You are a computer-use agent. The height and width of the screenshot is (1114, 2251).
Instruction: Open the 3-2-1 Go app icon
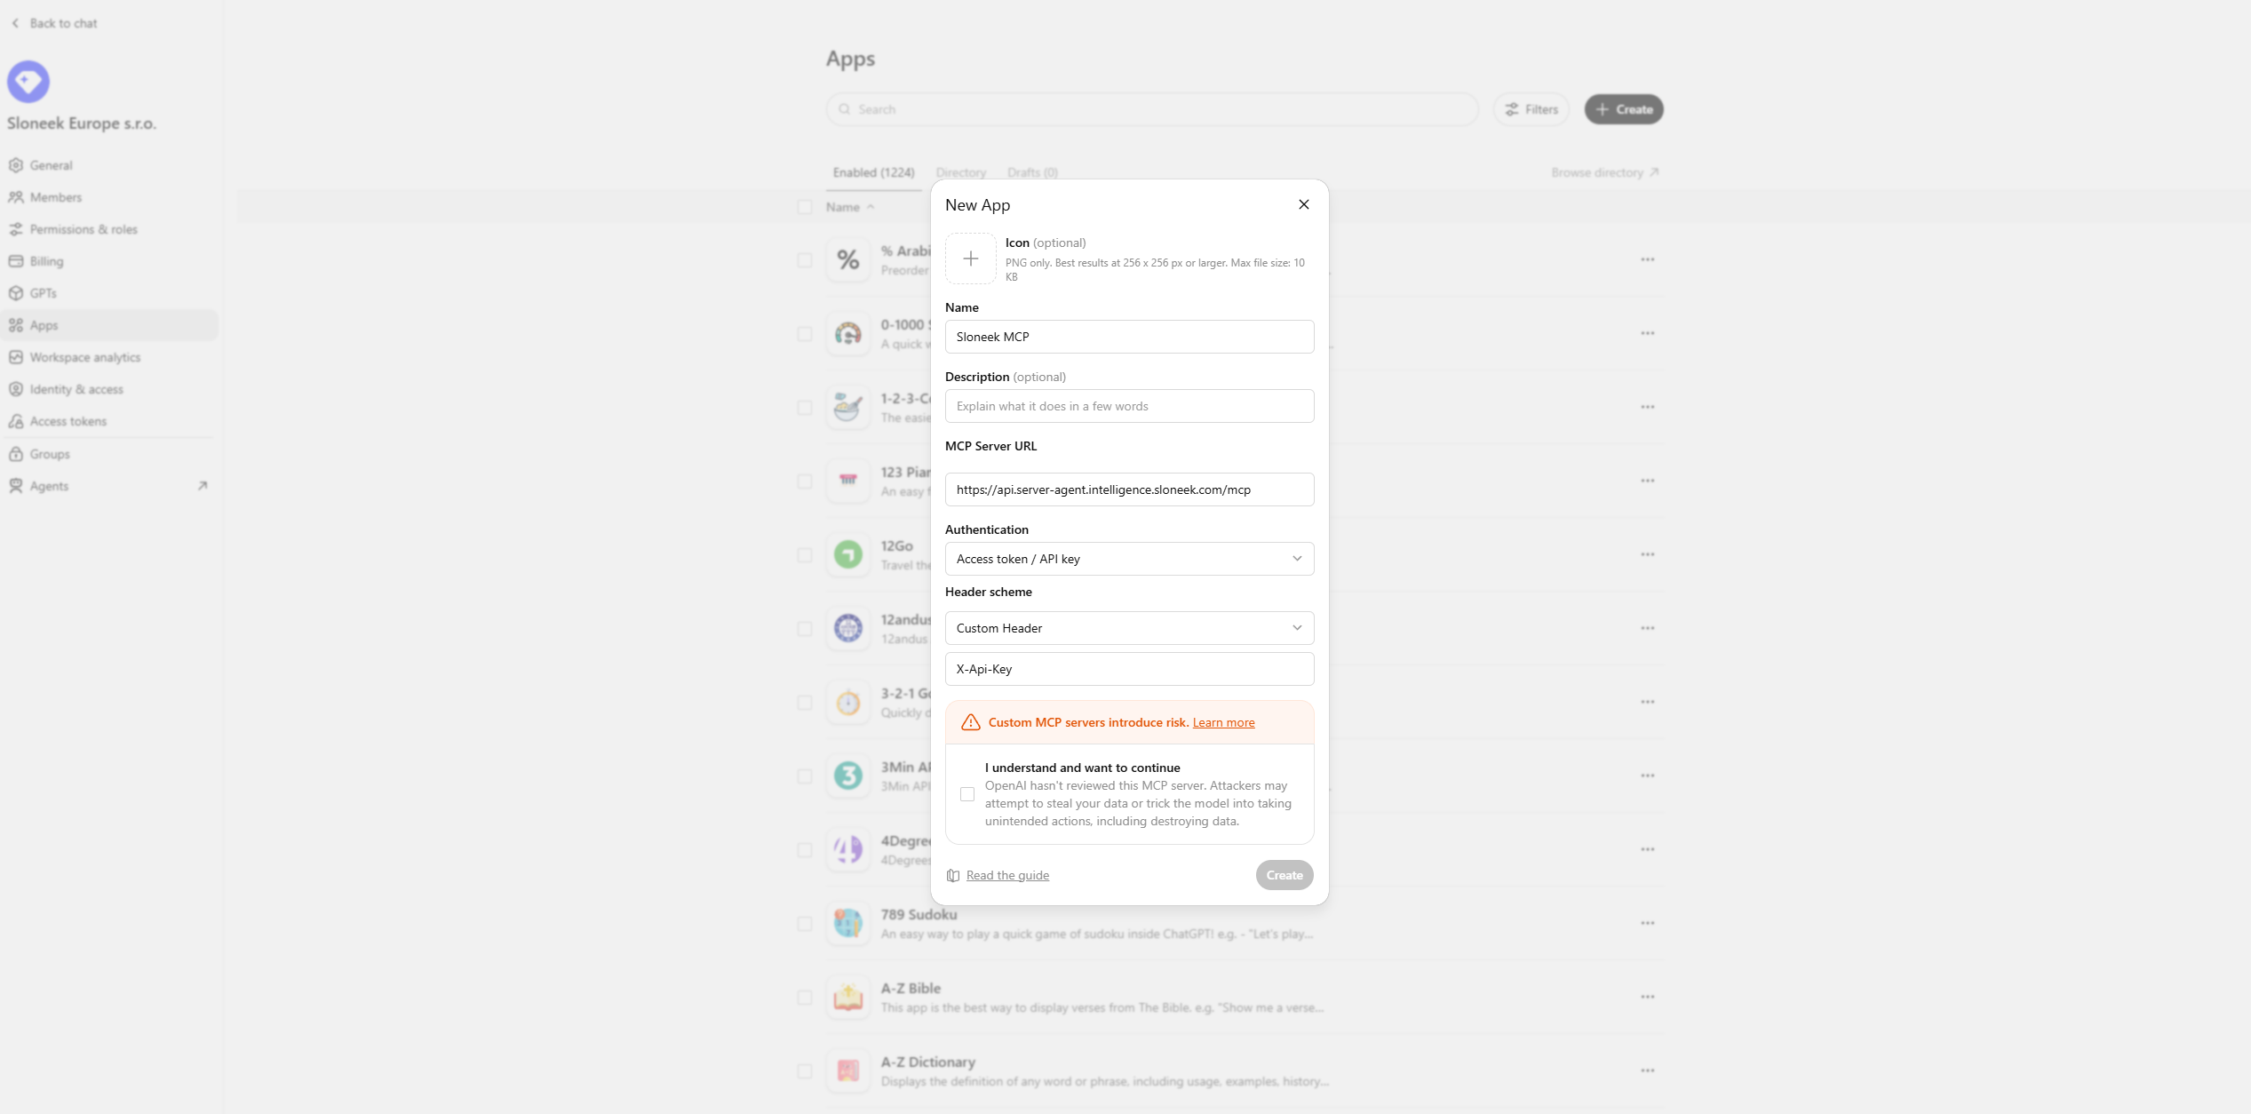[848, 702]
